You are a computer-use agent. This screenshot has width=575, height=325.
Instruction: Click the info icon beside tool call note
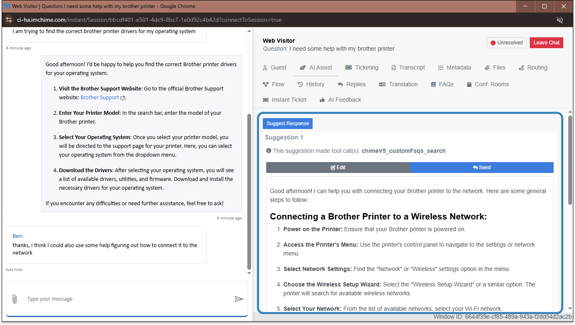pyautogui.click(x=269, y=151)
